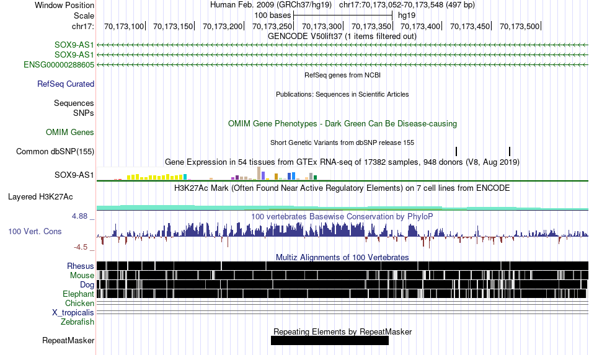The height and width of the screenshot is (355, 589).
Task: Click the tallest tan GTEx expression bar
Action: 259,173
